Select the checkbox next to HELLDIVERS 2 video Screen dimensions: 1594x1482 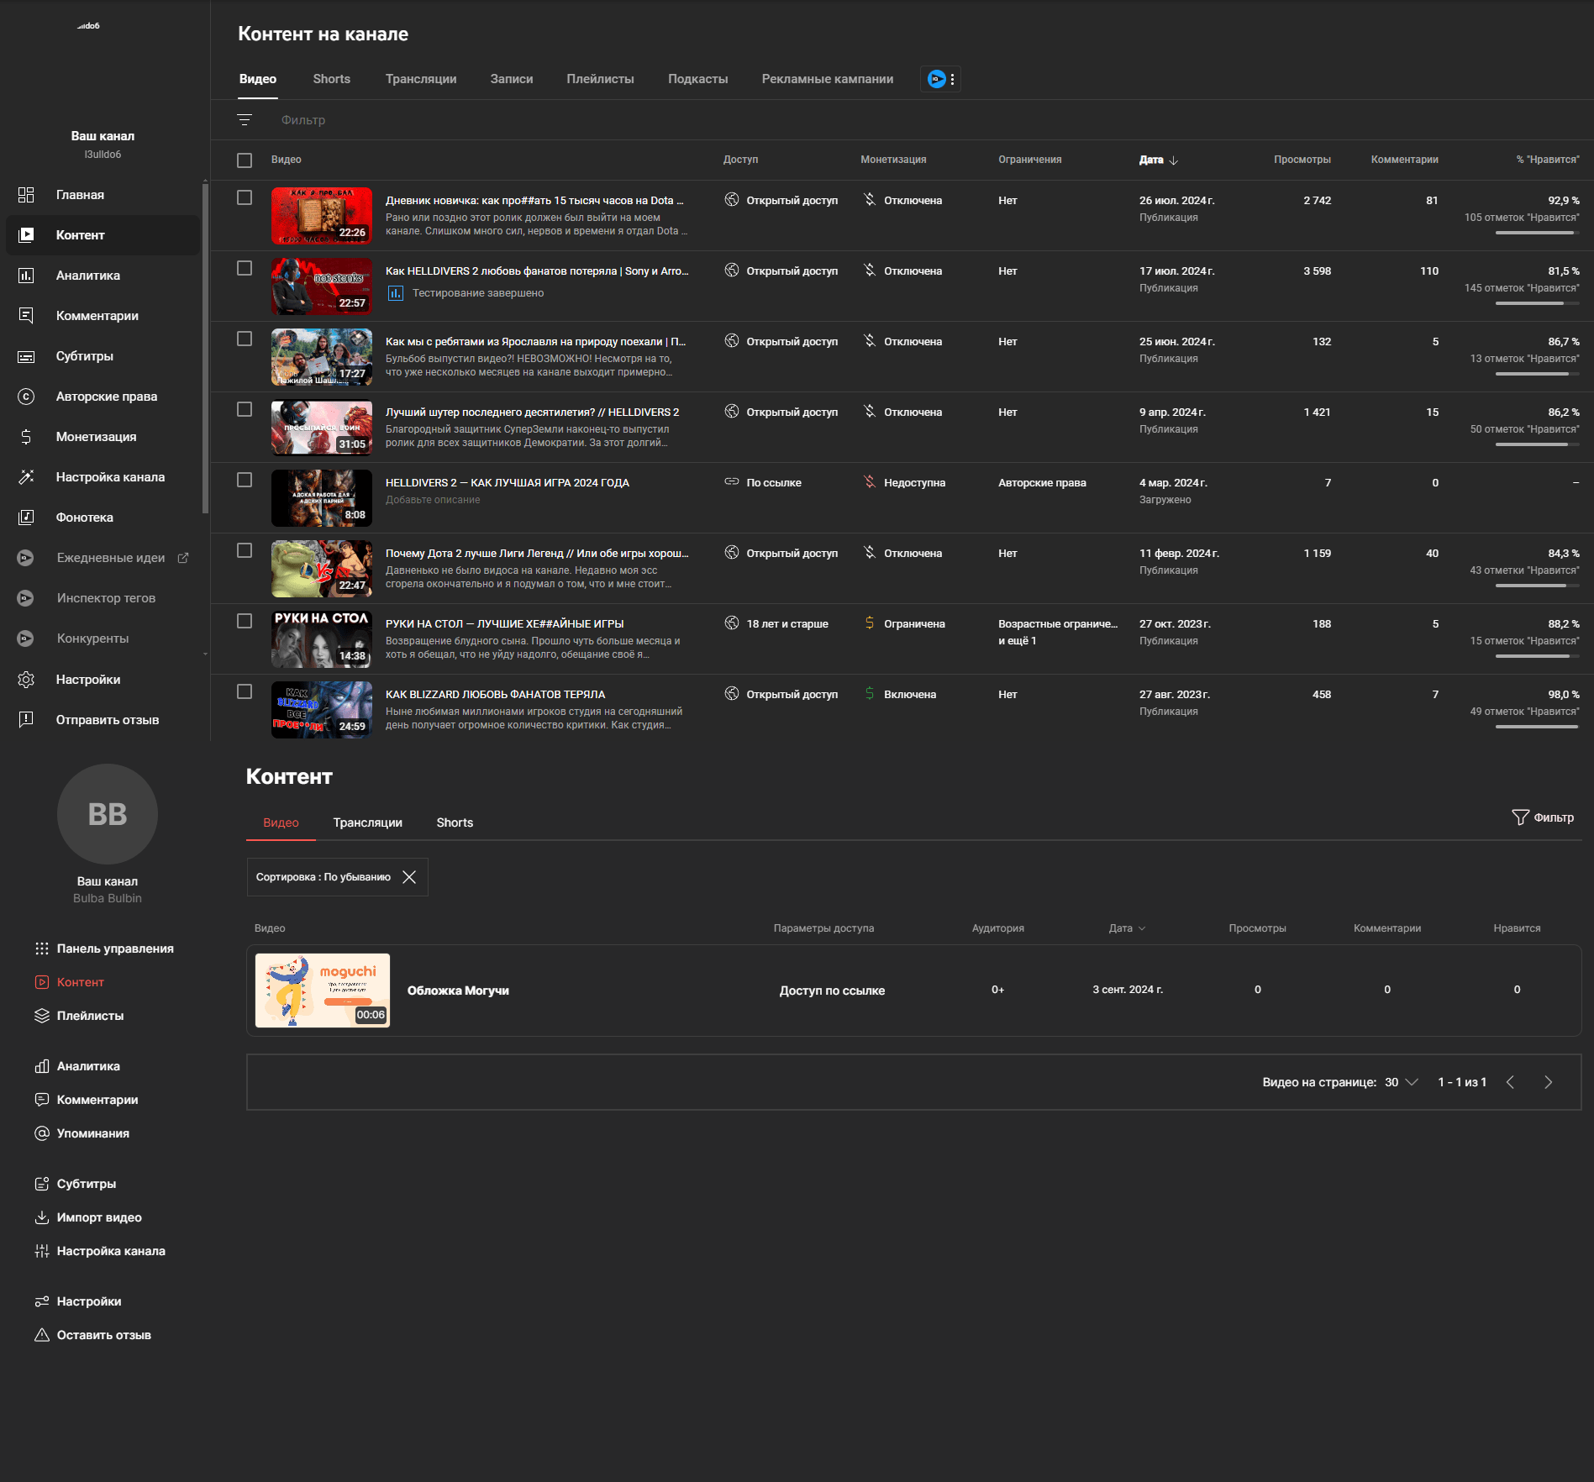point(245,480)
